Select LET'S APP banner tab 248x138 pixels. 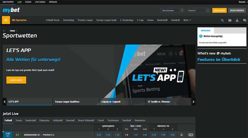click(x=30, y=102)
